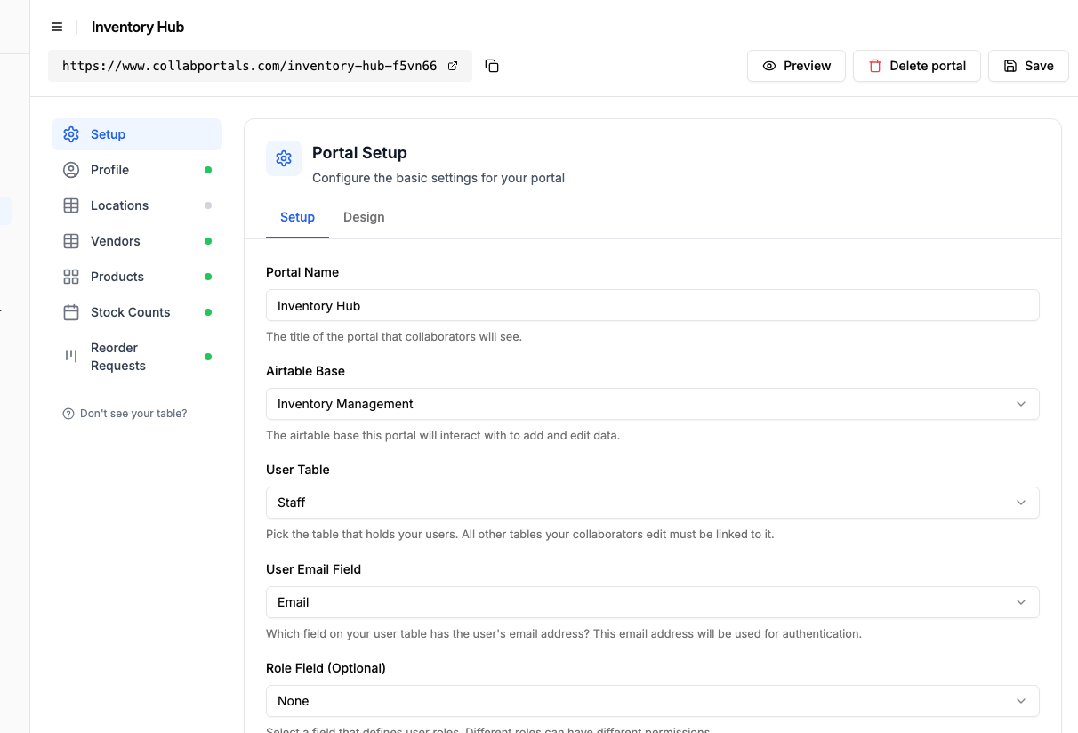Switch to the Design tab
Image resolution: width=1078 pixels, height=733 pixels.
(x=364, y=217)
